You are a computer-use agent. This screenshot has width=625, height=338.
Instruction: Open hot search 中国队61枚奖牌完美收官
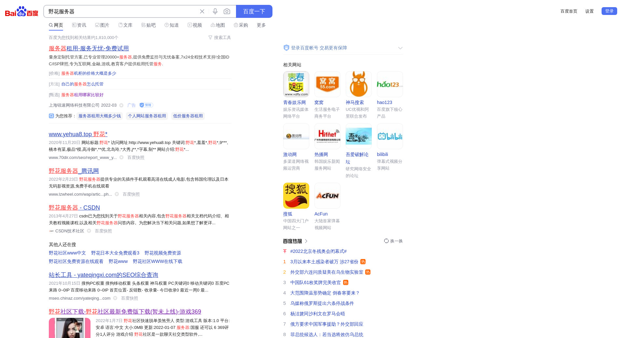coord(315,282)
